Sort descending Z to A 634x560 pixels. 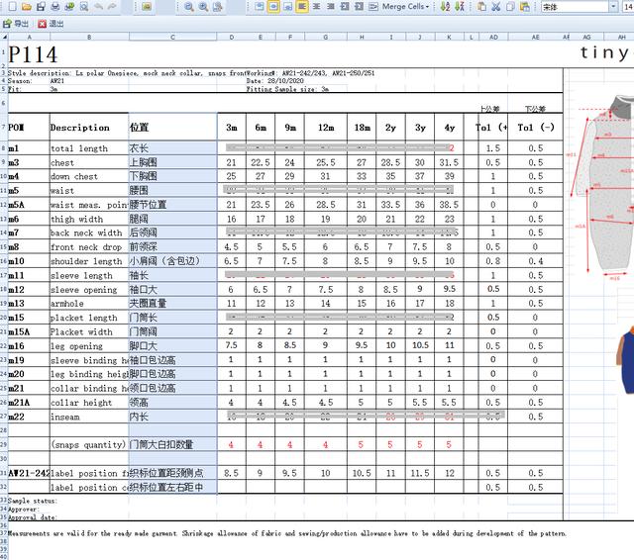(x=460, y=7)
